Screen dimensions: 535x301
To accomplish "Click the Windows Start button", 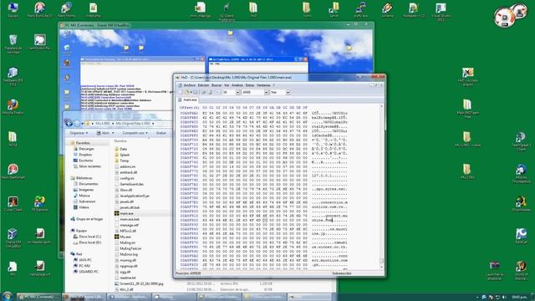I will point(7,296).
